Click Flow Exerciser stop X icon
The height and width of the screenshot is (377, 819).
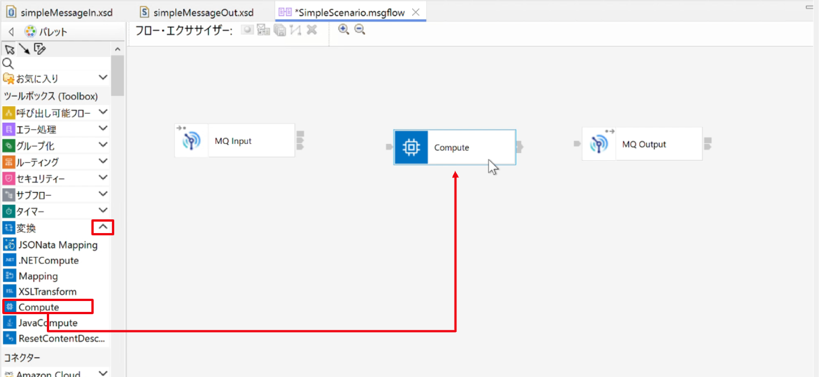tap(311, 30)
